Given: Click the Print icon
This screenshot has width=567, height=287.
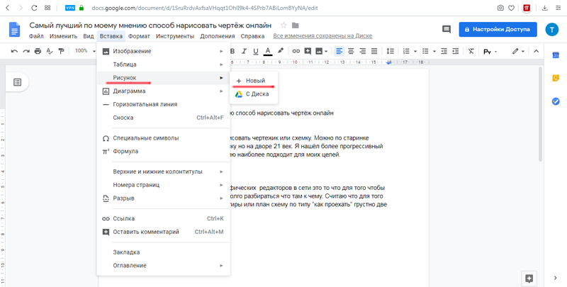Looking at the screenshot, I should 38,51.
